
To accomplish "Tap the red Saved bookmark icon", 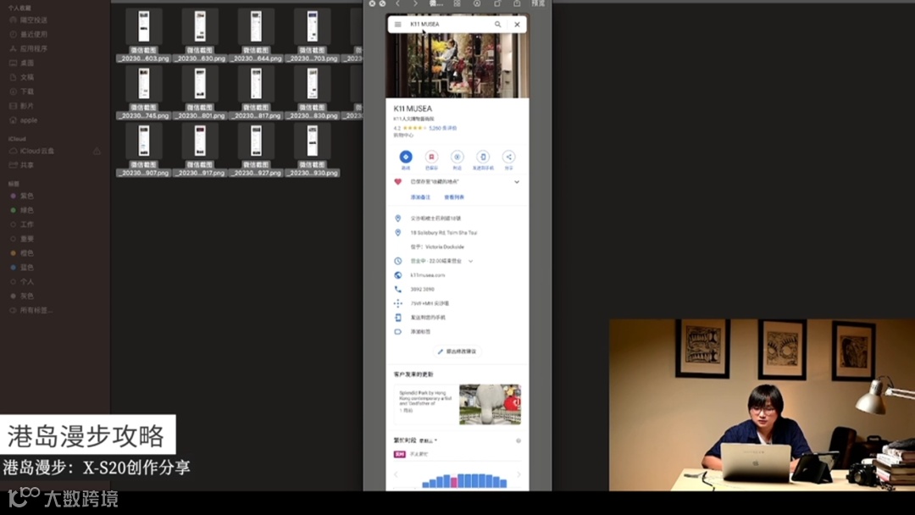I will pyautogui.click(x=431, y=157).
